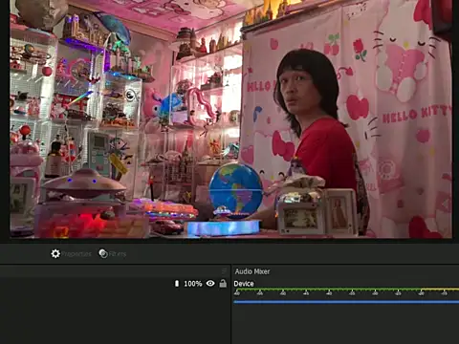Click the 100% value in the source row
The image size is (459, 344).
coord(193,284)
